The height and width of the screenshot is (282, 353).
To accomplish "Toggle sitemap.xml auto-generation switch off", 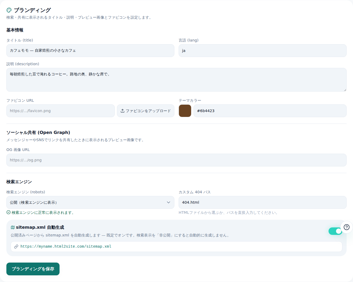I will pyautogui.click(x=335, y=231).
